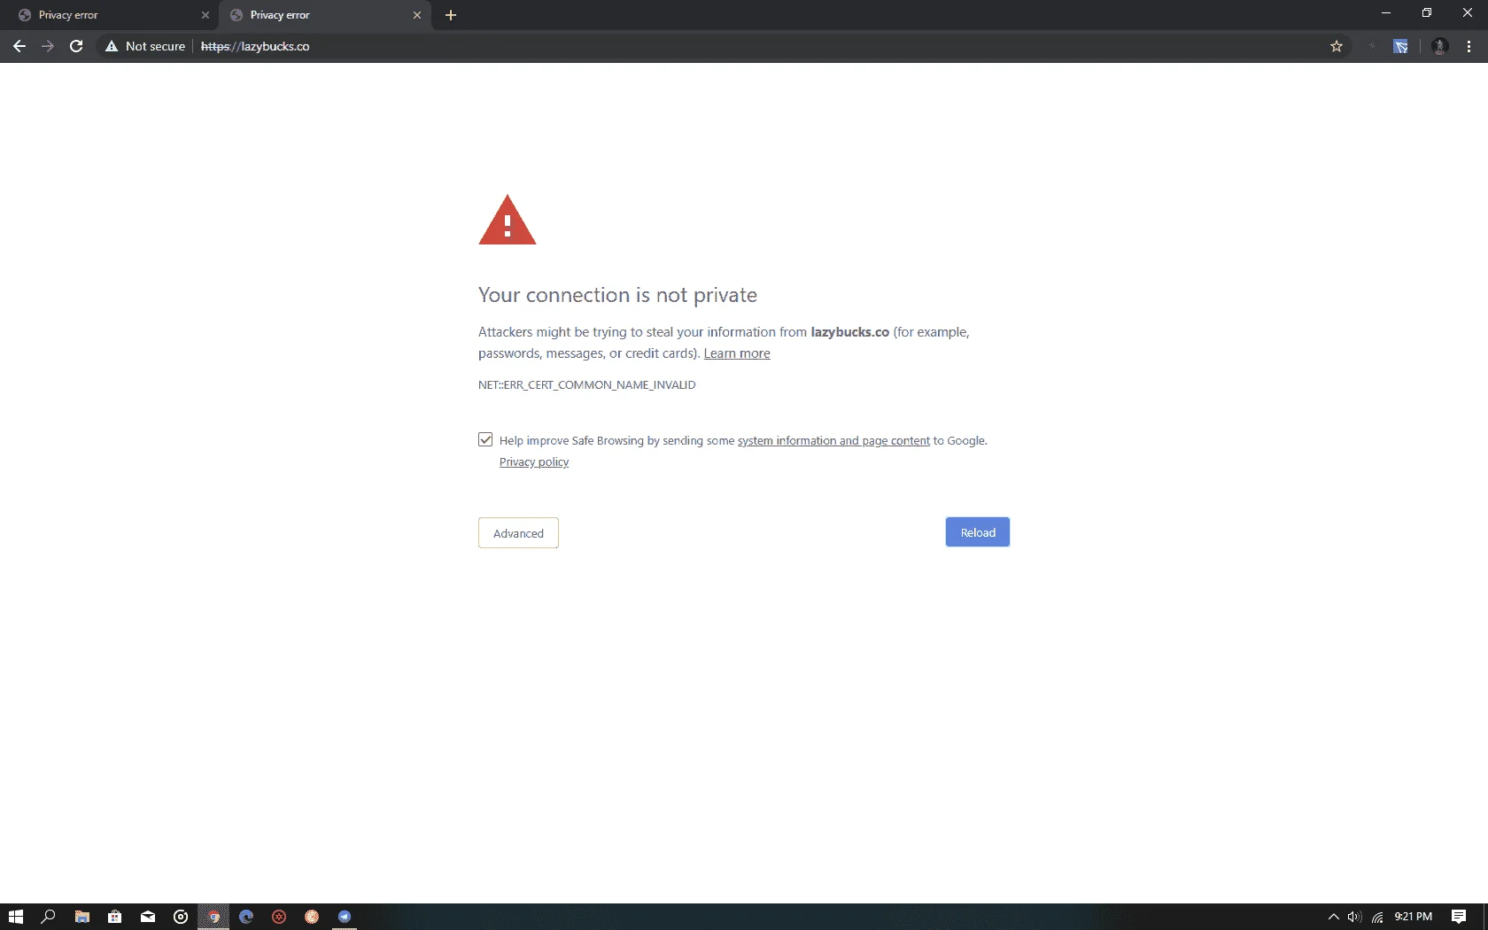The image size is (1488, 930).
Task: Open File Explorer from the taskbar
Action: 81,917
